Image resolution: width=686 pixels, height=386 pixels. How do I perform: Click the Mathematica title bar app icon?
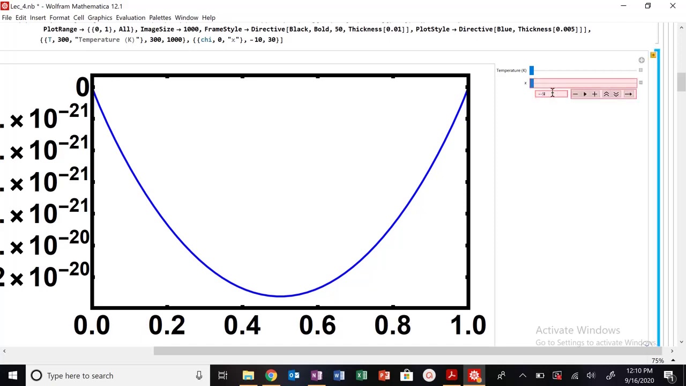[x=5, y=6]
